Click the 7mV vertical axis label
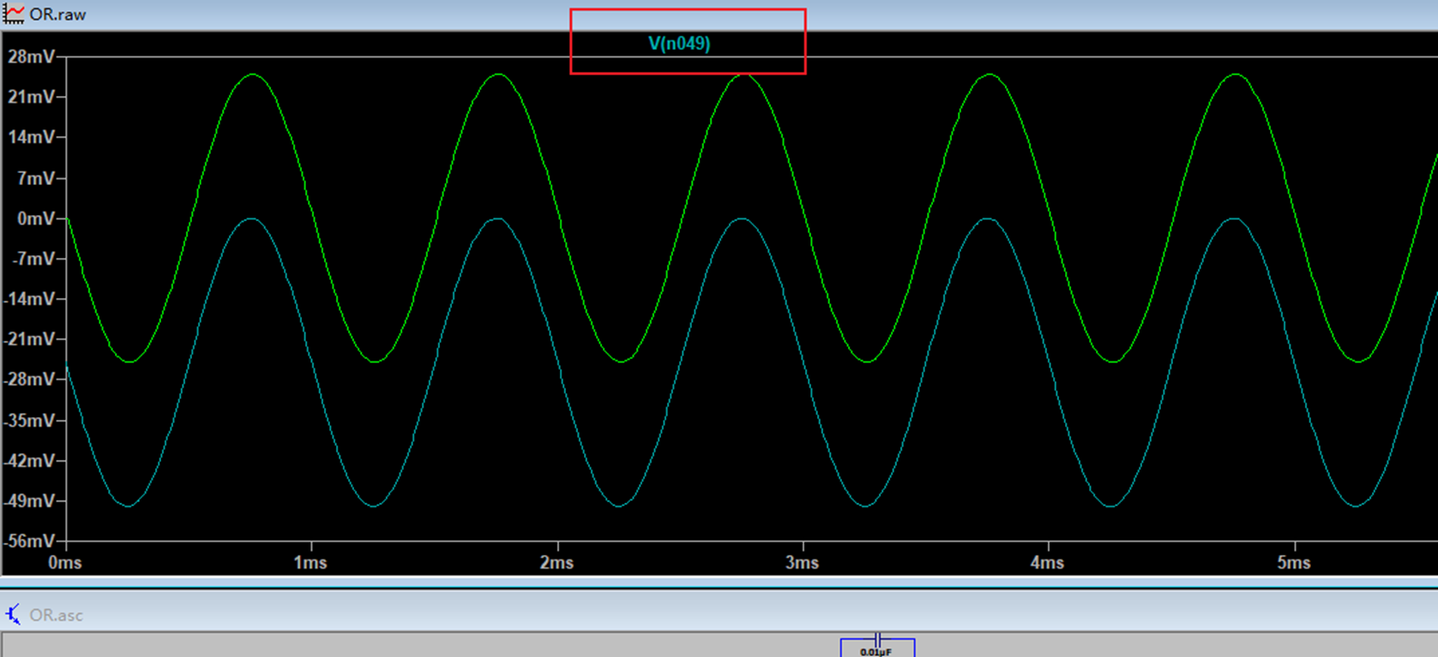The height and width of the screenshot is (657, 1438). 35,178
